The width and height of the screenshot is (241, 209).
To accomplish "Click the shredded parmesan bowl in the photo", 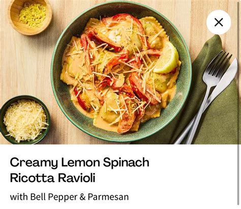I will (25, 120).
